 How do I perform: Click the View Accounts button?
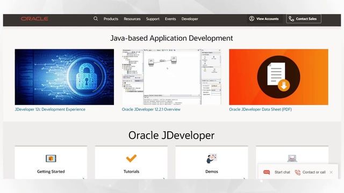[x=264, y=19]
